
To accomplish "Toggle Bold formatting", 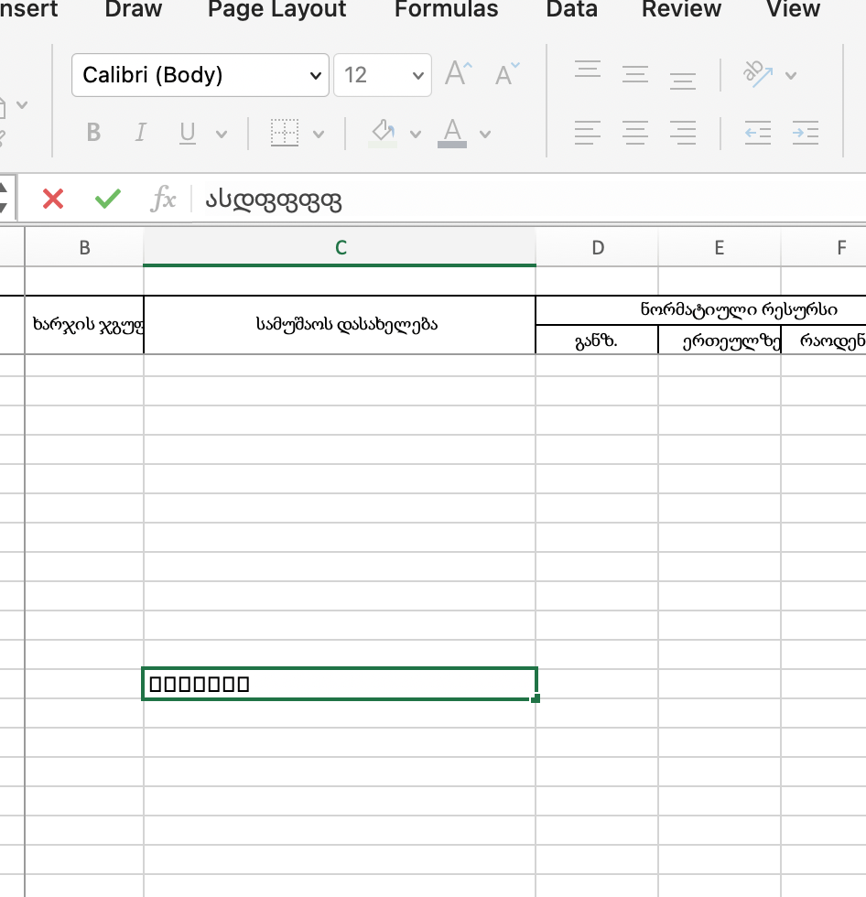I will [x=93, y=133].
